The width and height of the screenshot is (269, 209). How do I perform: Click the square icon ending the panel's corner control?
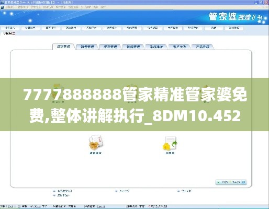(244, 182)
